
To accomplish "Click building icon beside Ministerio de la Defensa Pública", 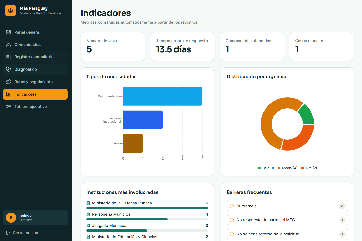I will click(x=89, y=203).
